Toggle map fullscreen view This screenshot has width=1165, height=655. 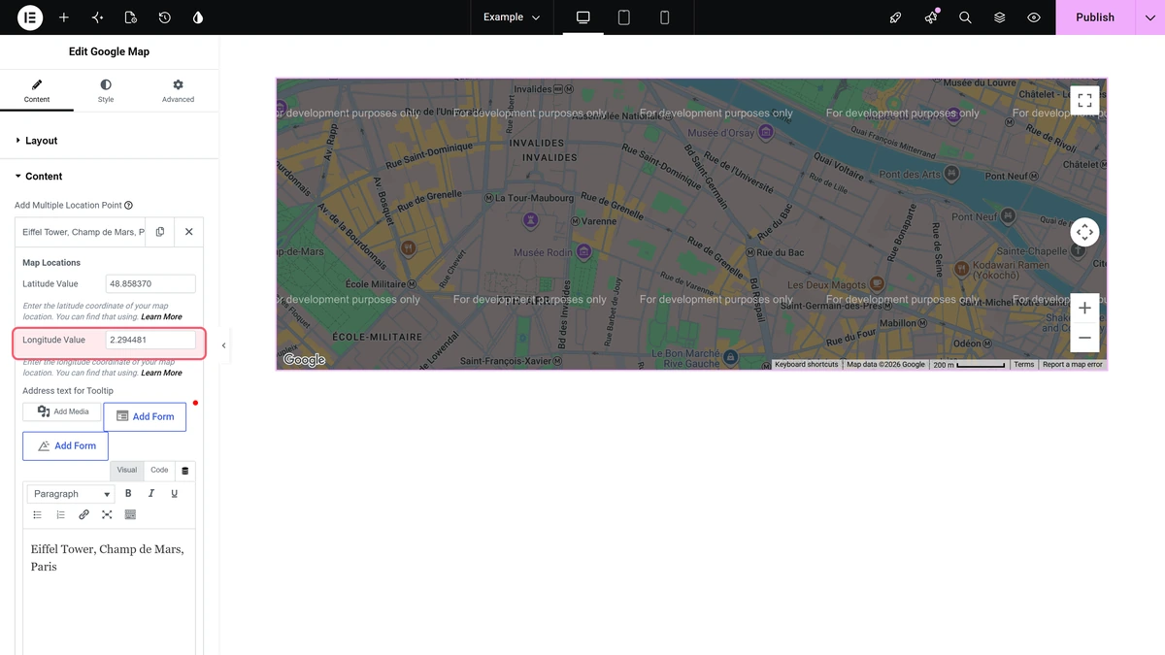[1084, 100]
